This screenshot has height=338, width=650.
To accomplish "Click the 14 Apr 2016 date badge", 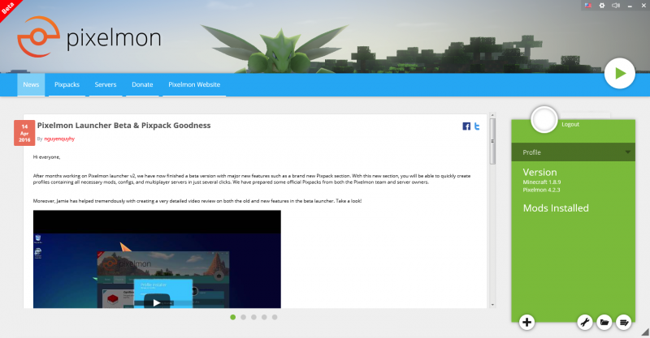I will click(x=24, y=133).
